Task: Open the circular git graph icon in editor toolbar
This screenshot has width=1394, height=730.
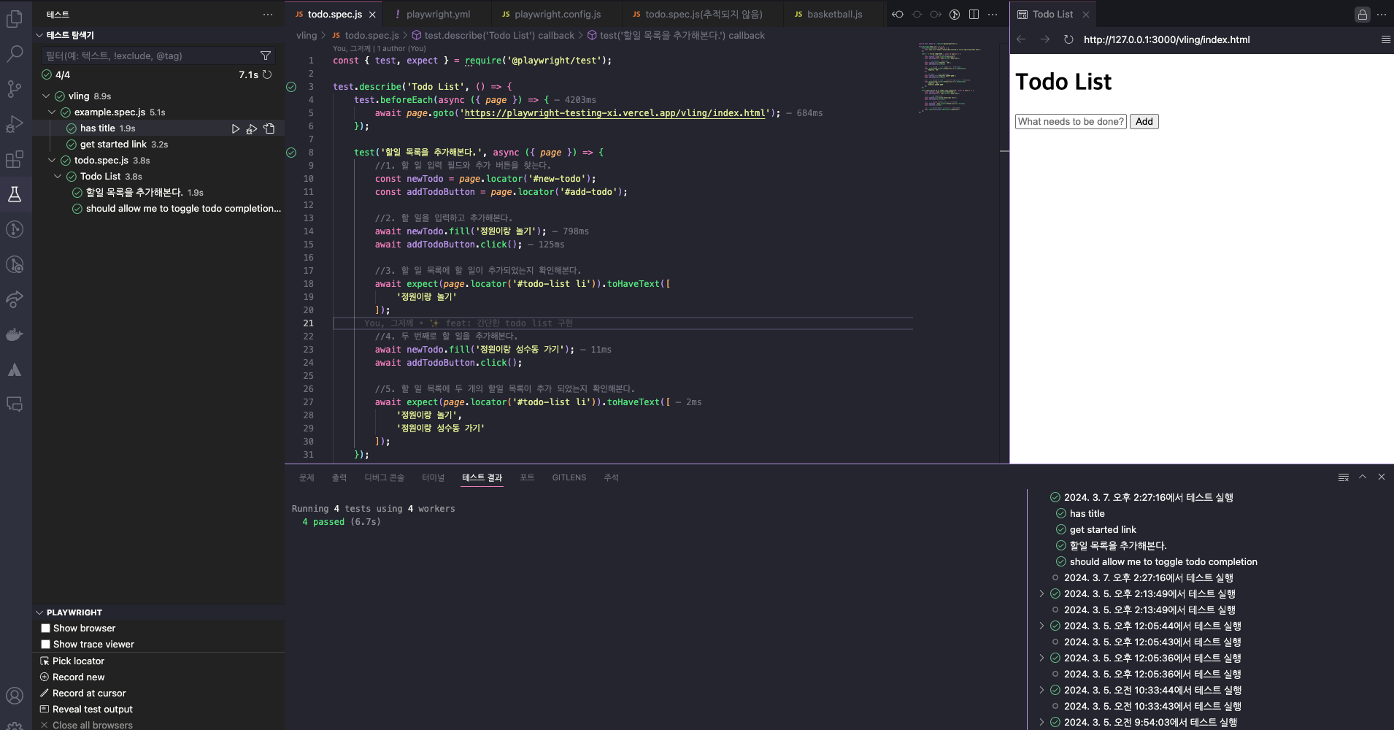Action: (955, 15)
